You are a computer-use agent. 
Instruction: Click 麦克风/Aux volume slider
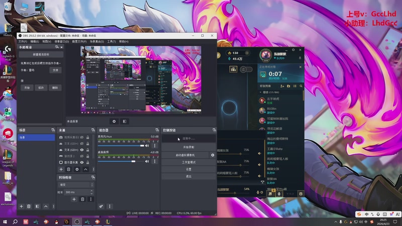121,146
